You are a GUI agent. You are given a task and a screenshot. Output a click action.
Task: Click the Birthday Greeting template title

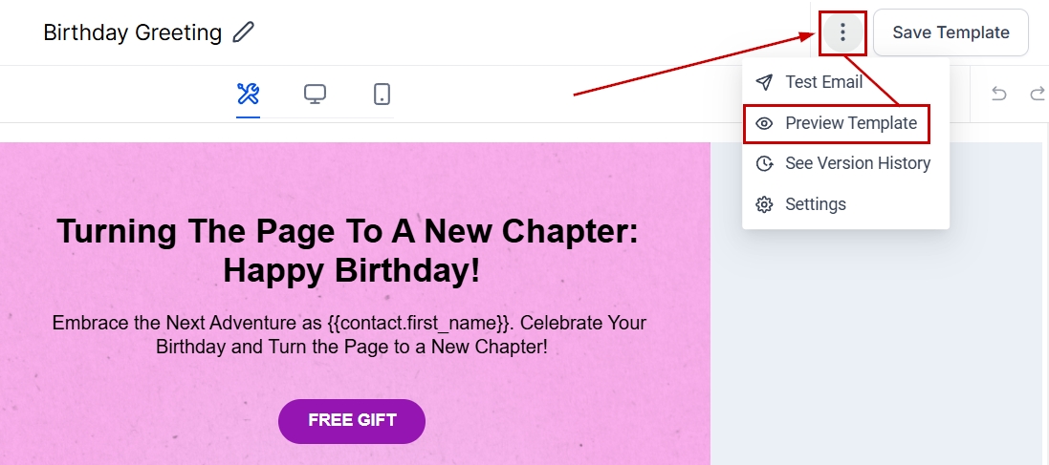132,32
